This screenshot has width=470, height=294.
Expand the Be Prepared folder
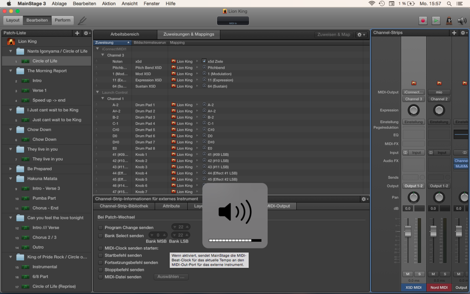click(x=11, y=169)
